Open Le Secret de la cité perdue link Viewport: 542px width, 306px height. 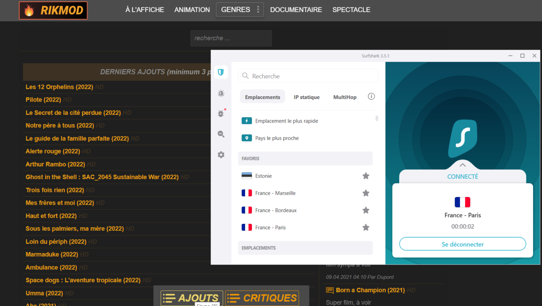click(74, 112)
